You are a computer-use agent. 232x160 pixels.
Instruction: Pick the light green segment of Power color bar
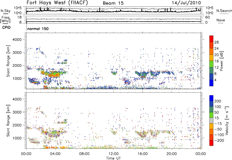tap(211, 64)
